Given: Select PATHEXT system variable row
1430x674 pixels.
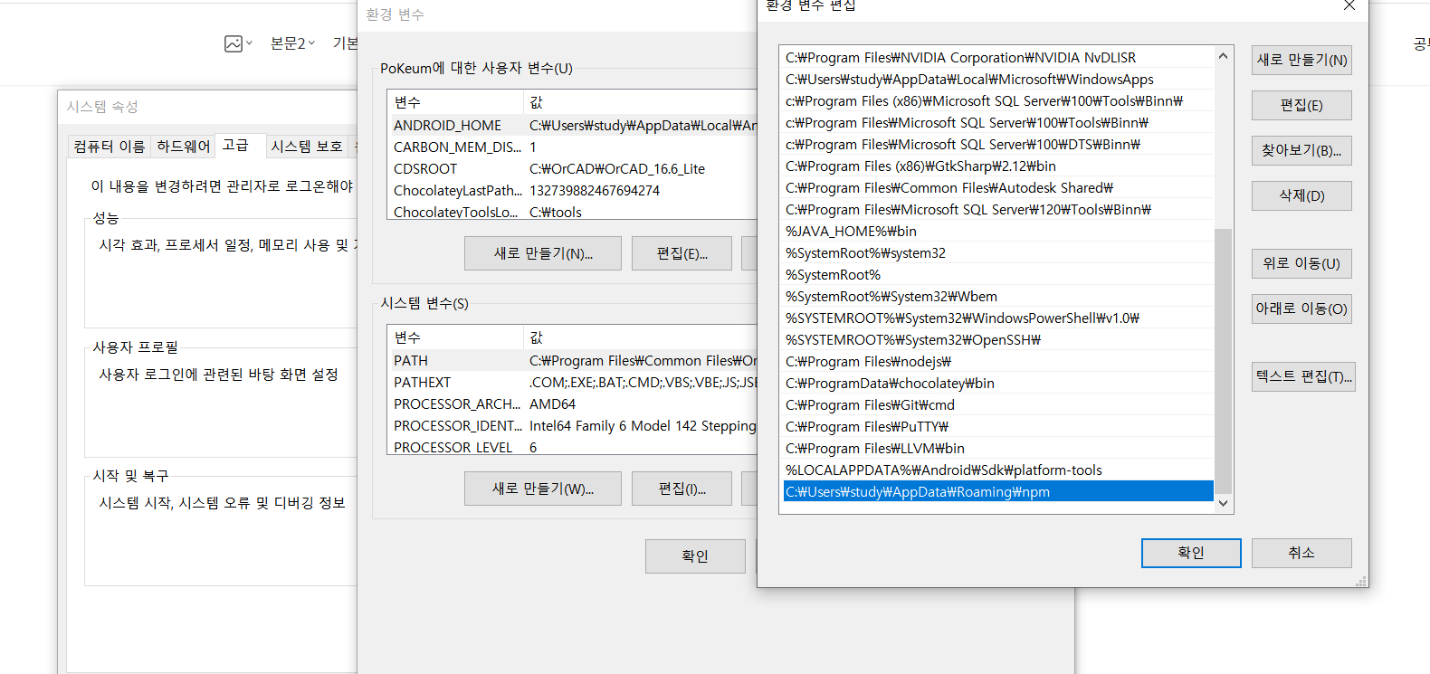Looking at the screenshot, I should (x=572, y=382).
